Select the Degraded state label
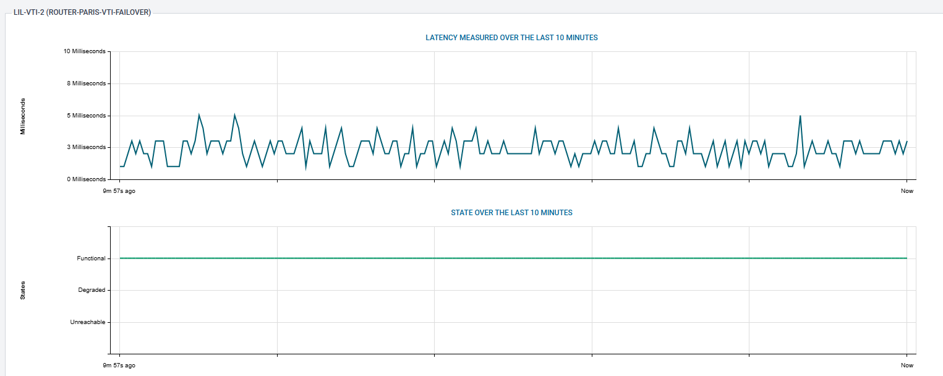The height and width of the screenshot is (376, 943). [x=92, y=290]
